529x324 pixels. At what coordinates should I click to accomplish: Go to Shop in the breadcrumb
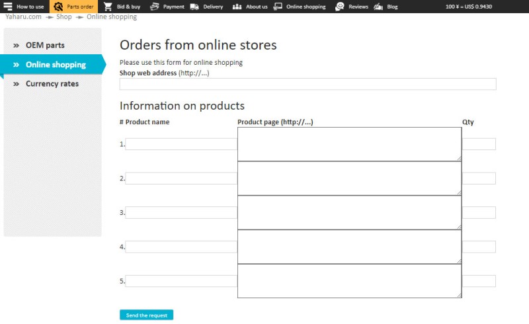click(63, 17)
